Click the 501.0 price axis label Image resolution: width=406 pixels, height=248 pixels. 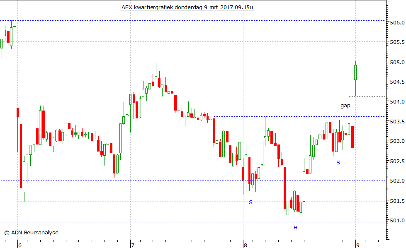coord(397,221)
